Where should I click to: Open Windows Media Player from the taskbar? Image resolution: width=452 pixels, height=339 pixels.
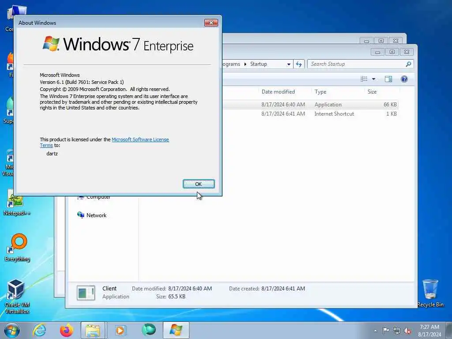click(121, 330)
